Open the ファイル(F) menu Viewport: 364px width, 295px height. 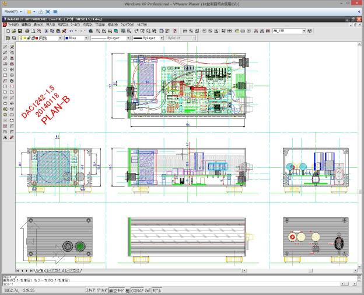(12, 25)
